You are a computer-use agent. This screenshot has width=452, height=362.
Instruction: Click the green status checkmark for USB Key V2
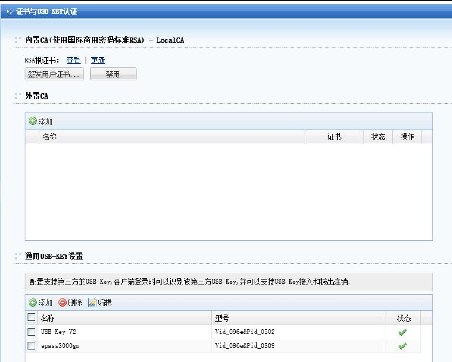pyautogui.click(x=402, y=332)
